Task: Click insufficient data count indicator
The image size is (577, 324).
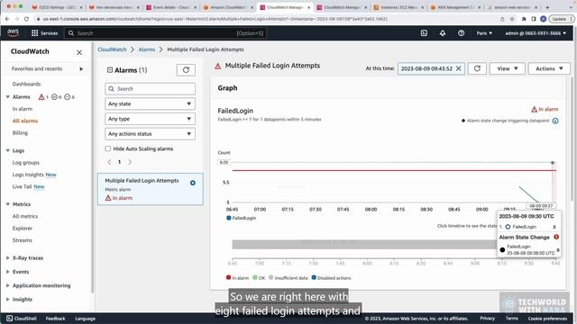Action: pyautogui.click(x=69, y=97)
